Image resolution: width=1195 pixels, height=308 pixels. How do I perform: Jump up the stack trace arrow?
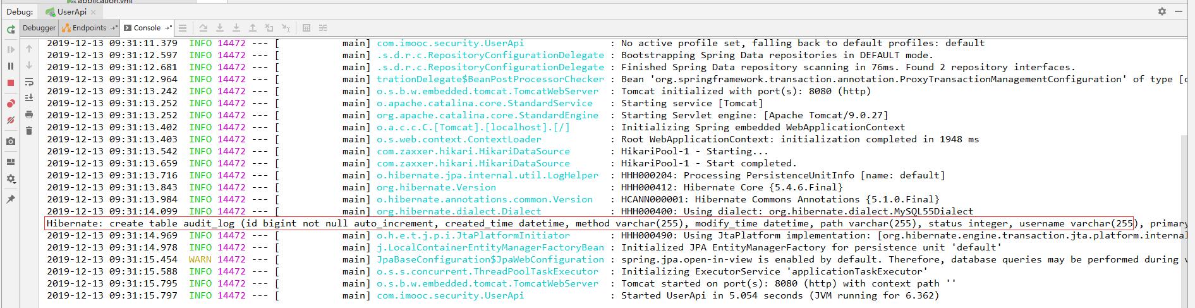click(29, 49)
